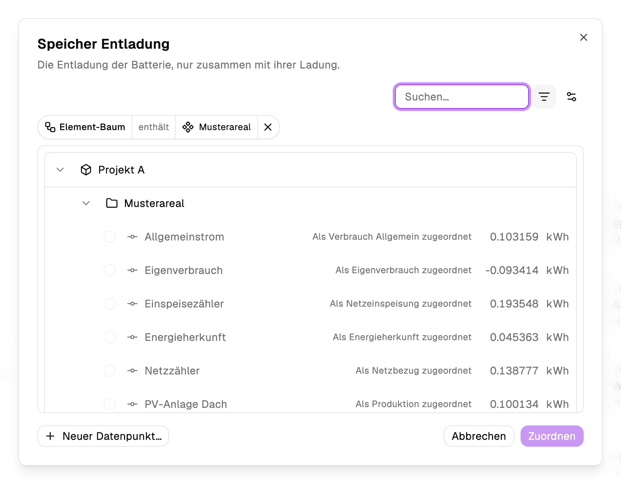Close the Speicher Entladung dialog

click(584, 37)
